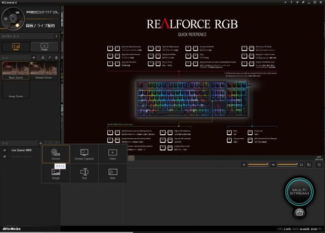This screenshot has height=233, width=325.
Task: Mute the system speaker audio
Action: (272, 165)
